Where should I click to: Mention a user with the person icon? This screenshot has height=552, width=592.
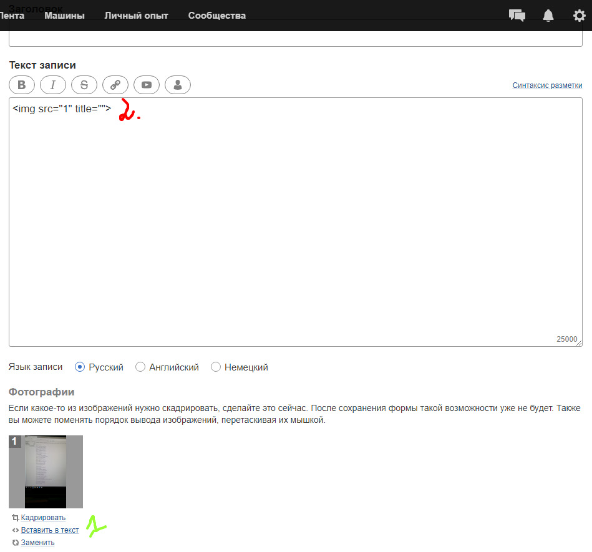coord(178,85)
